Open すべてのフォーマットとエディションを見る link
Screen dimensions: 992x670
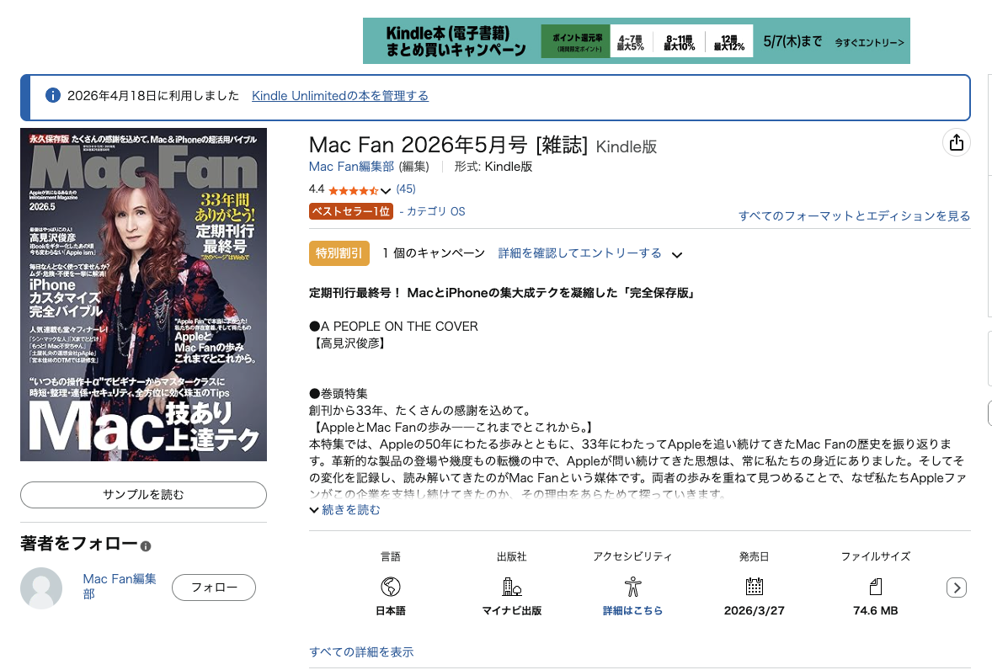[x=854, y=216]
